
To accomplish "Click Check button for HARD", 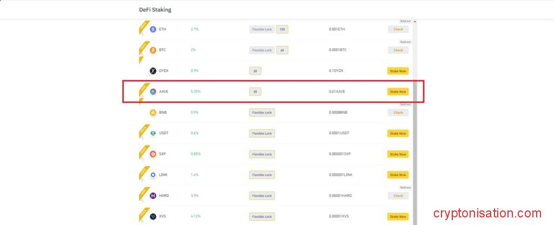I will (x=398, y=196).
